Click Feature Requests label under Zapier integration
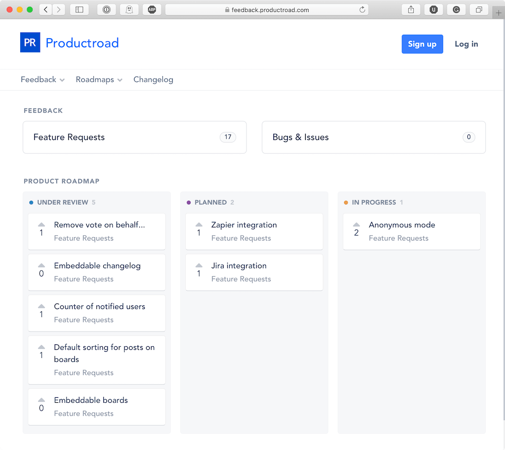Screen dimensions: 505x450 click(x=241, y=238)
